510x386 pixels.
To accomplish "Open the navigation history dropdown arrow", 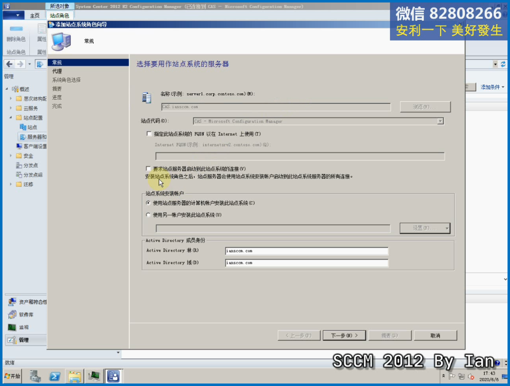I will pyautogui.click(x=30, y=64).
